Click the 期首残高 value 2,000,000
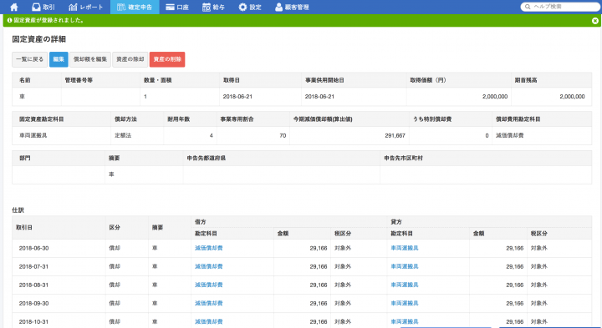602x328 pixels. 572,97
